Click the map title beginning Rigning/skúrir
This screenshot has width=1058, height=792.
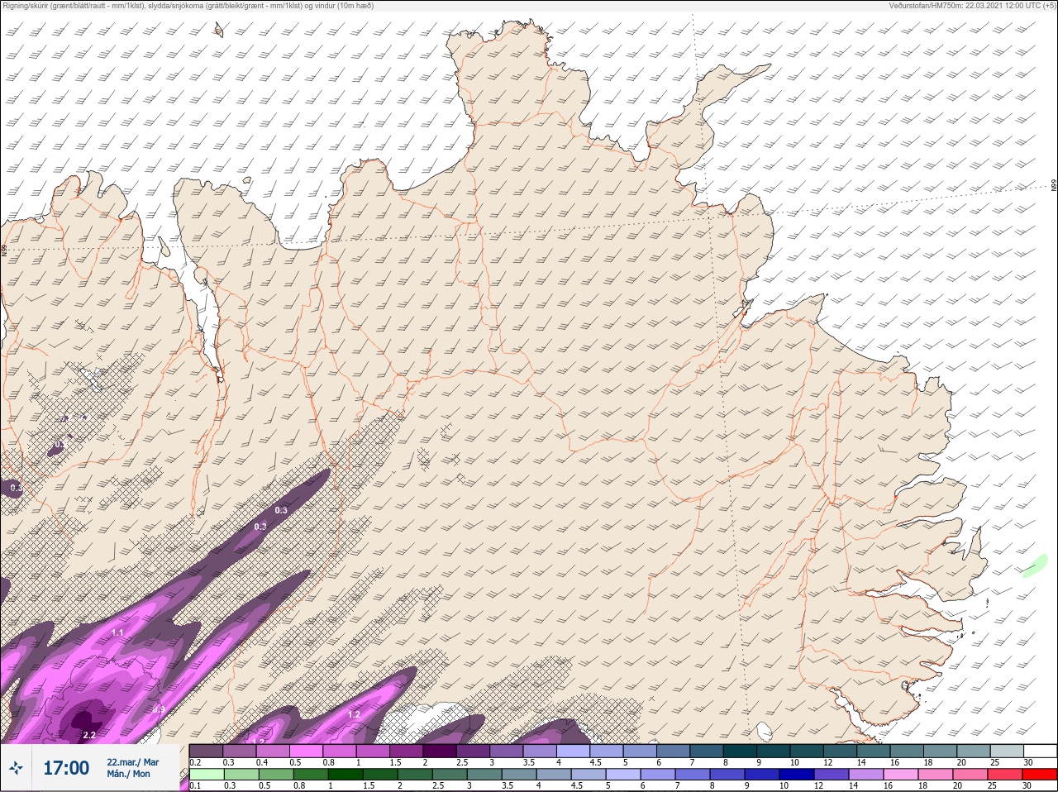[188, 6]
